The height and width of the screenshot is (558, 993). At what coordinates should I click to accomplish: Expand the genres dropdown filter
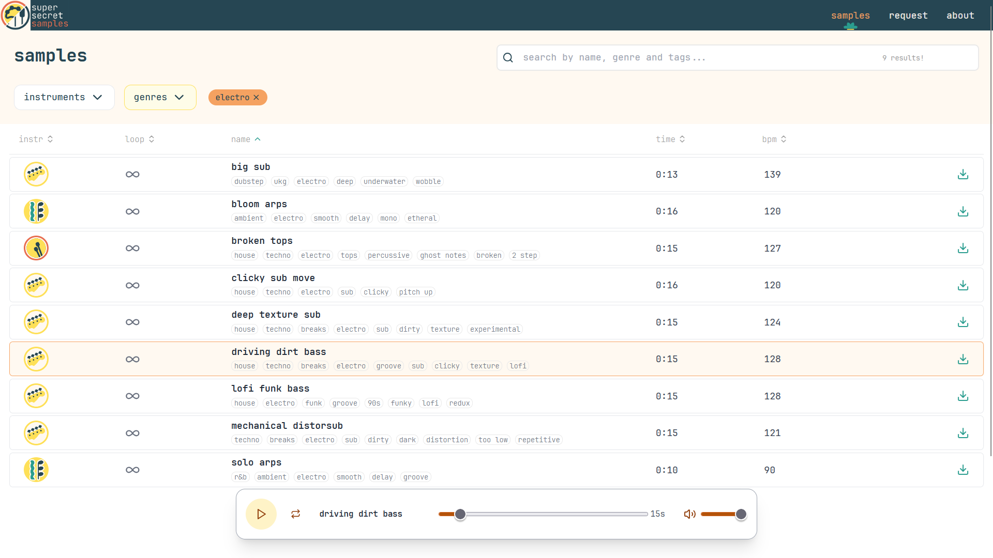tap(160, 98)
